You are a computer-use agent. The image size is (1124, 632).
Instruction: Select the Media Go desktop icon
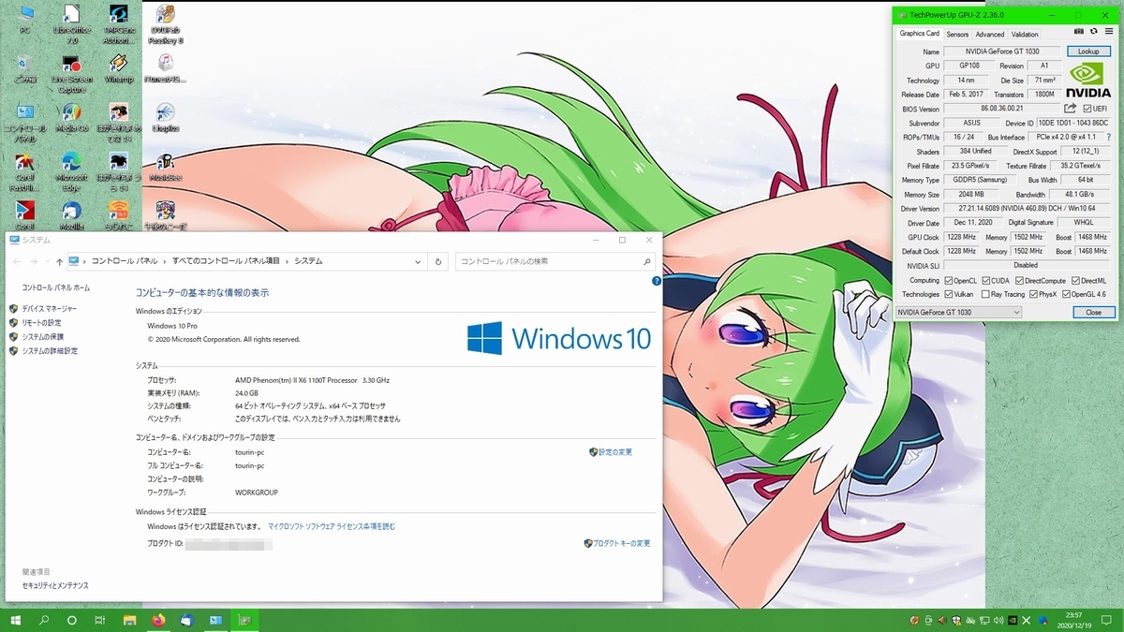click(x=71, y=118)
